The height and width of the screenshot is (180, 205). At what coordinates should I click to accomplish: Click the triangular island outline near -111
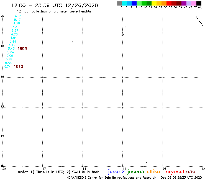tap(123, 35)
